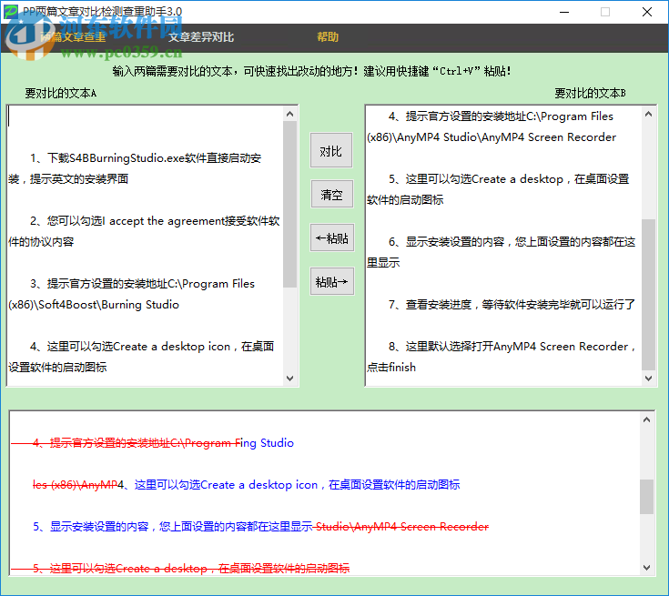Click the text B scrollbar thumb
Screen dimensions: 669x596
click(x=648, y=295)
